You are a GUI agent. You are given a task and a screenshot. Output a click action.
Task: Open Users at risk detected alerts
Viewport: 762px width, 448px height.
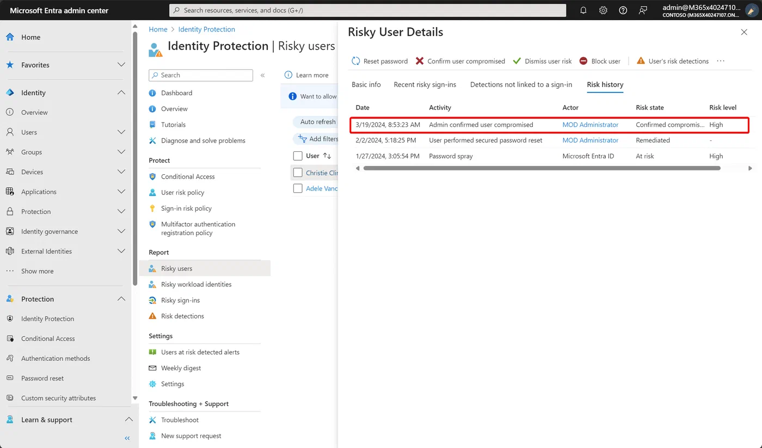click(200, 352)
